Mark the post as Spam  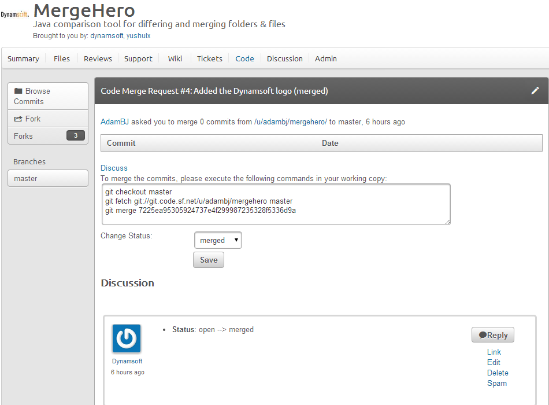[496, 383]
